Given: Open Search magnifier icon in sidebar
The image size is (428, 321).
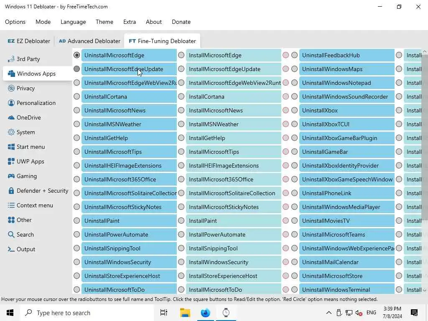Looking at the screenshot, I should [11, 234].
